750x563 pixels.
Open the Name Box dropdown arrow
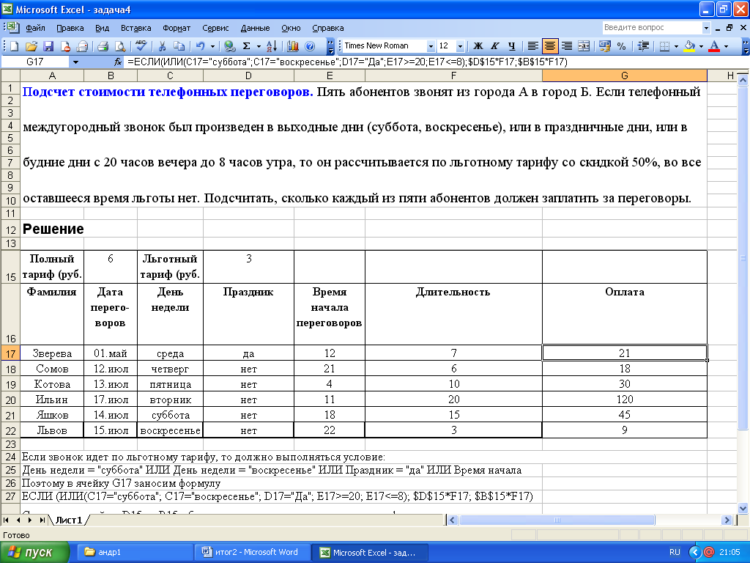(75, 62)
